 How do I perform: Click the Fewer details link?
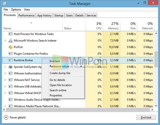[18, 117]
